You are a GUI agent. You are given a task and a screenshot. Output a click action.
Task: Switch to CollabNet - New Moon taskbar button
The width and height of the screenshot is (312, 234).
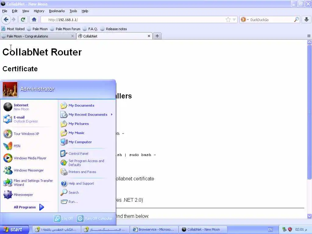point(203,229)
